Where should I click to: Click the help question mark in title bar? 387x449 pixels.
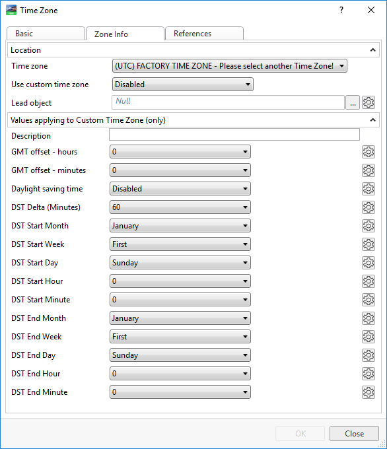341,11
